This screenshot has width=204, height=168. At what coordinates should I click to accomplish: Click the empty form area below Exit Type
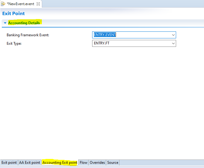[x=102, y=100]
